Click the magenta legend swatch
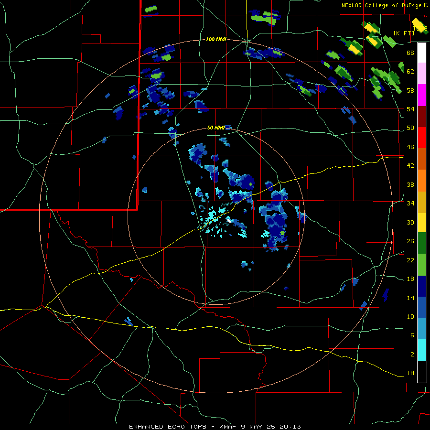This screenshot has width=430, height=430. [422, 95]
